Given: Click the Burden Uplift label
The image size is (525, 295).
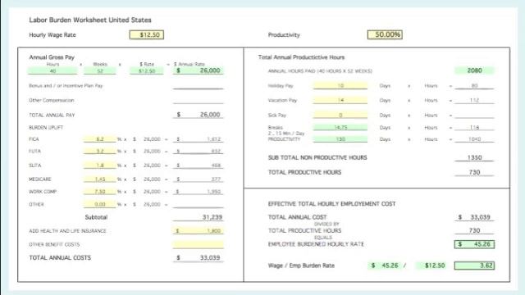Looking at the screenshot, I should click(x=46, y=128).
